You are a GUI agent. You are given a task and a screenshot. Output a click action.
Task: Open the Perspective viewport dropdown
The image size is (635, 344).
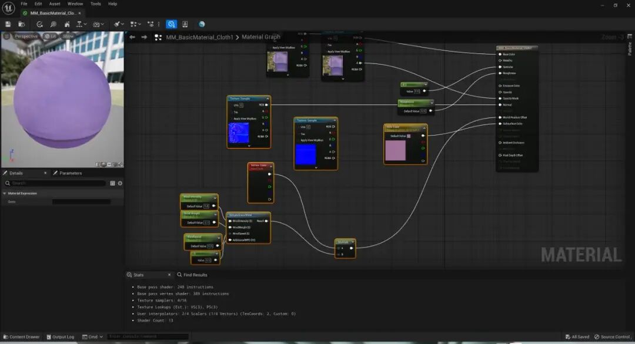(x=26, y=36)
